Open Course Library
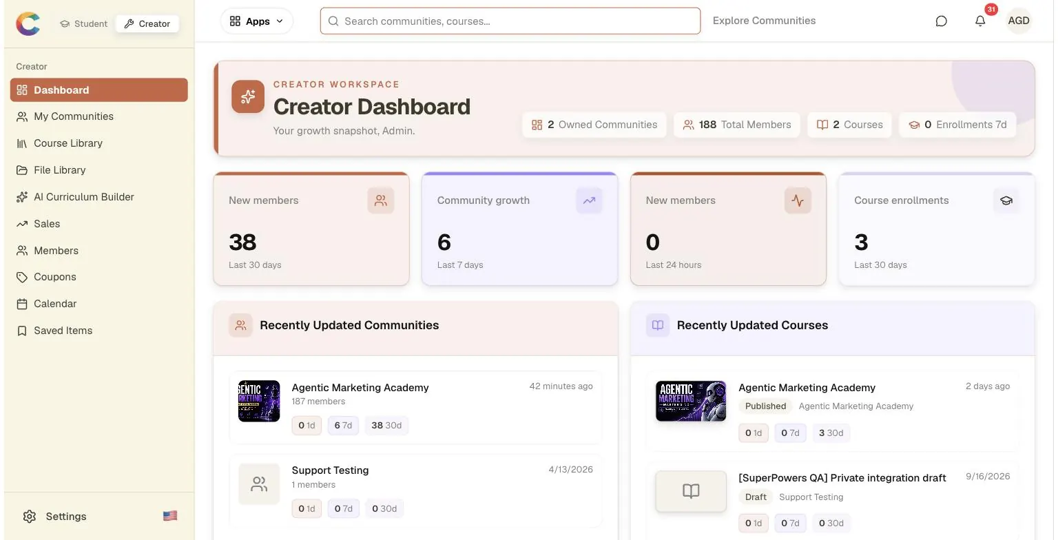This screenshot has width=1058, height=540. coord(99,143)
